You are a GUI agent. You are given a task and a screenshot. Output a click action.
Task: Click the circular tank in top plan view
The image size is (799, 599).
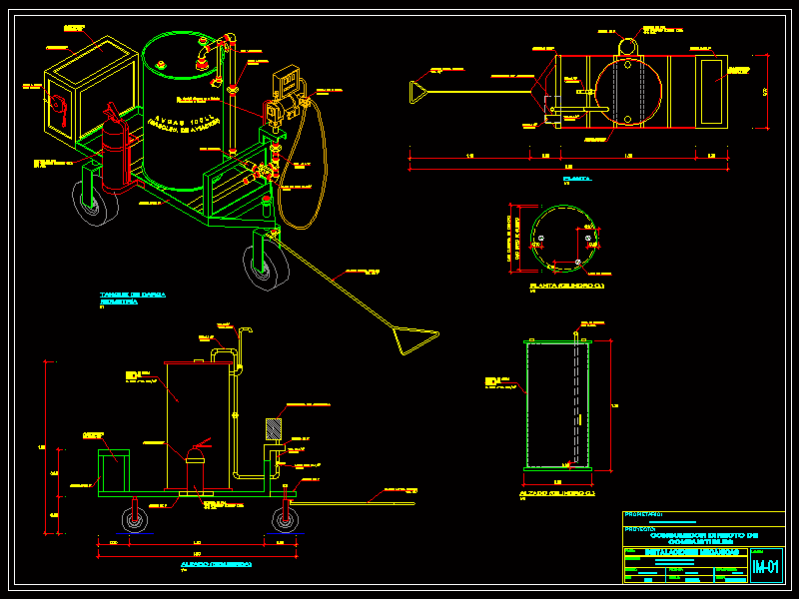(627, 91)
